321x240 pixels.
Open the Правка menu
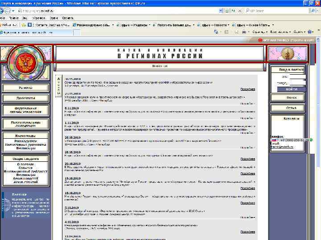click(14, 18)
